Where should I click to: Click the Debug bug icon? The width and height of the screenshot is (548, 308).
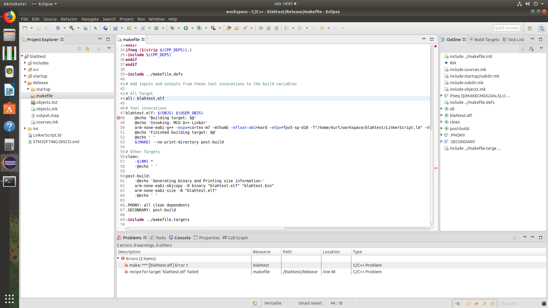click(x=172, y=28)
